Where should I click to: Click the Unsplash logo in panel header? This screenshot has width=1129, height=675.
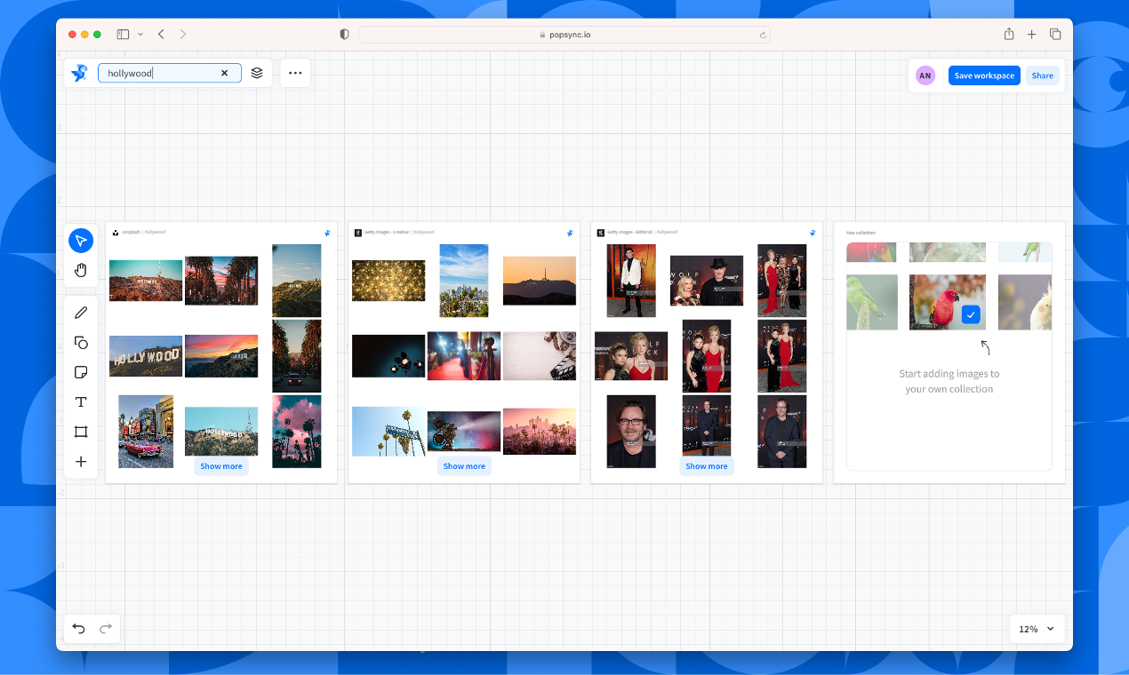coord(116,233)
